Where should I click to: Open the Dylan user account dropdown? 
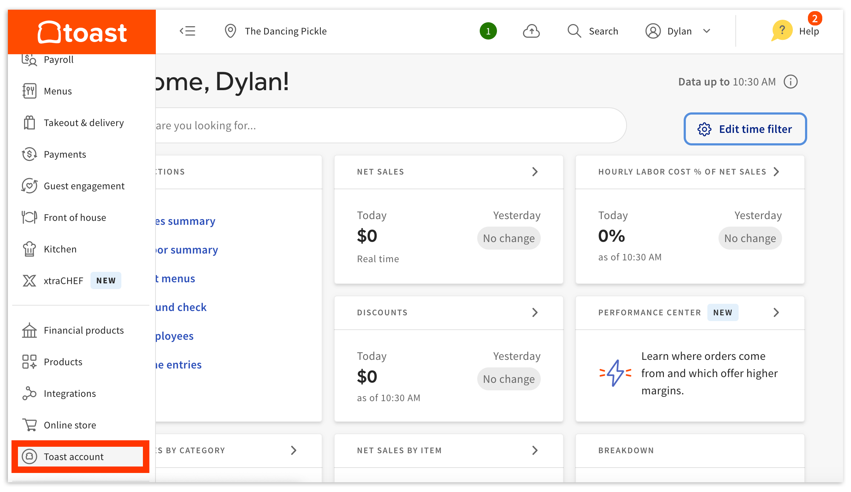tap(678, 31)
